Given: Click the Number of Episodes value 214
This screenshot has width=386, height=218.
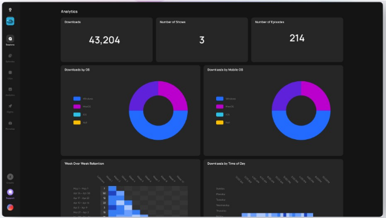Looking at the screenshot, I should click(x=297, y=38).
